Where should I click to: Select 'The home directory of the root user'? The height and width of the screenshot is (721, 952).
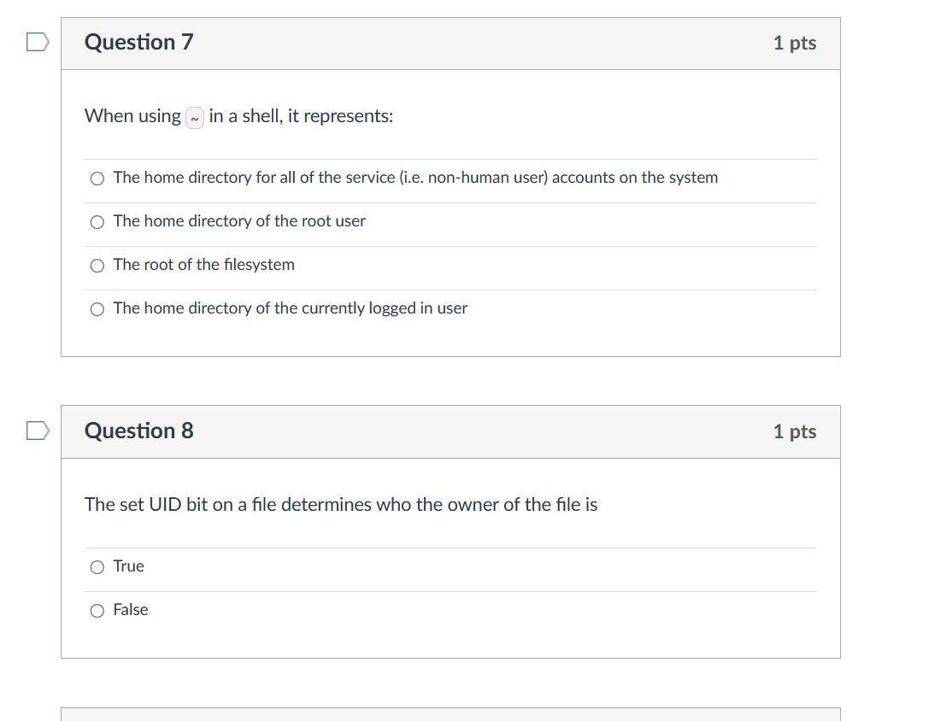(97, 222)
